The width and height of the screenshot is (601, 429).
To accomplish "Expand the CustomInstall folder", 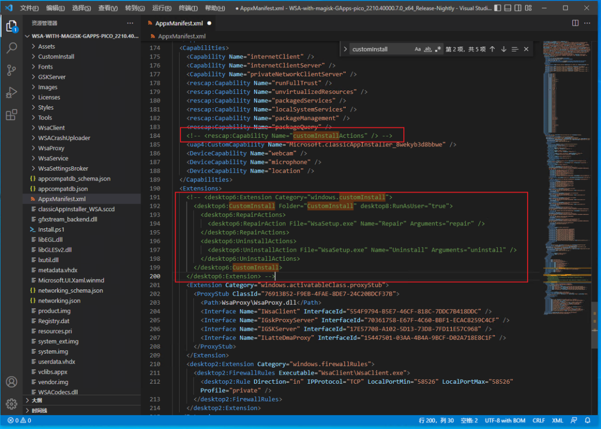I will tap(56, 57).
